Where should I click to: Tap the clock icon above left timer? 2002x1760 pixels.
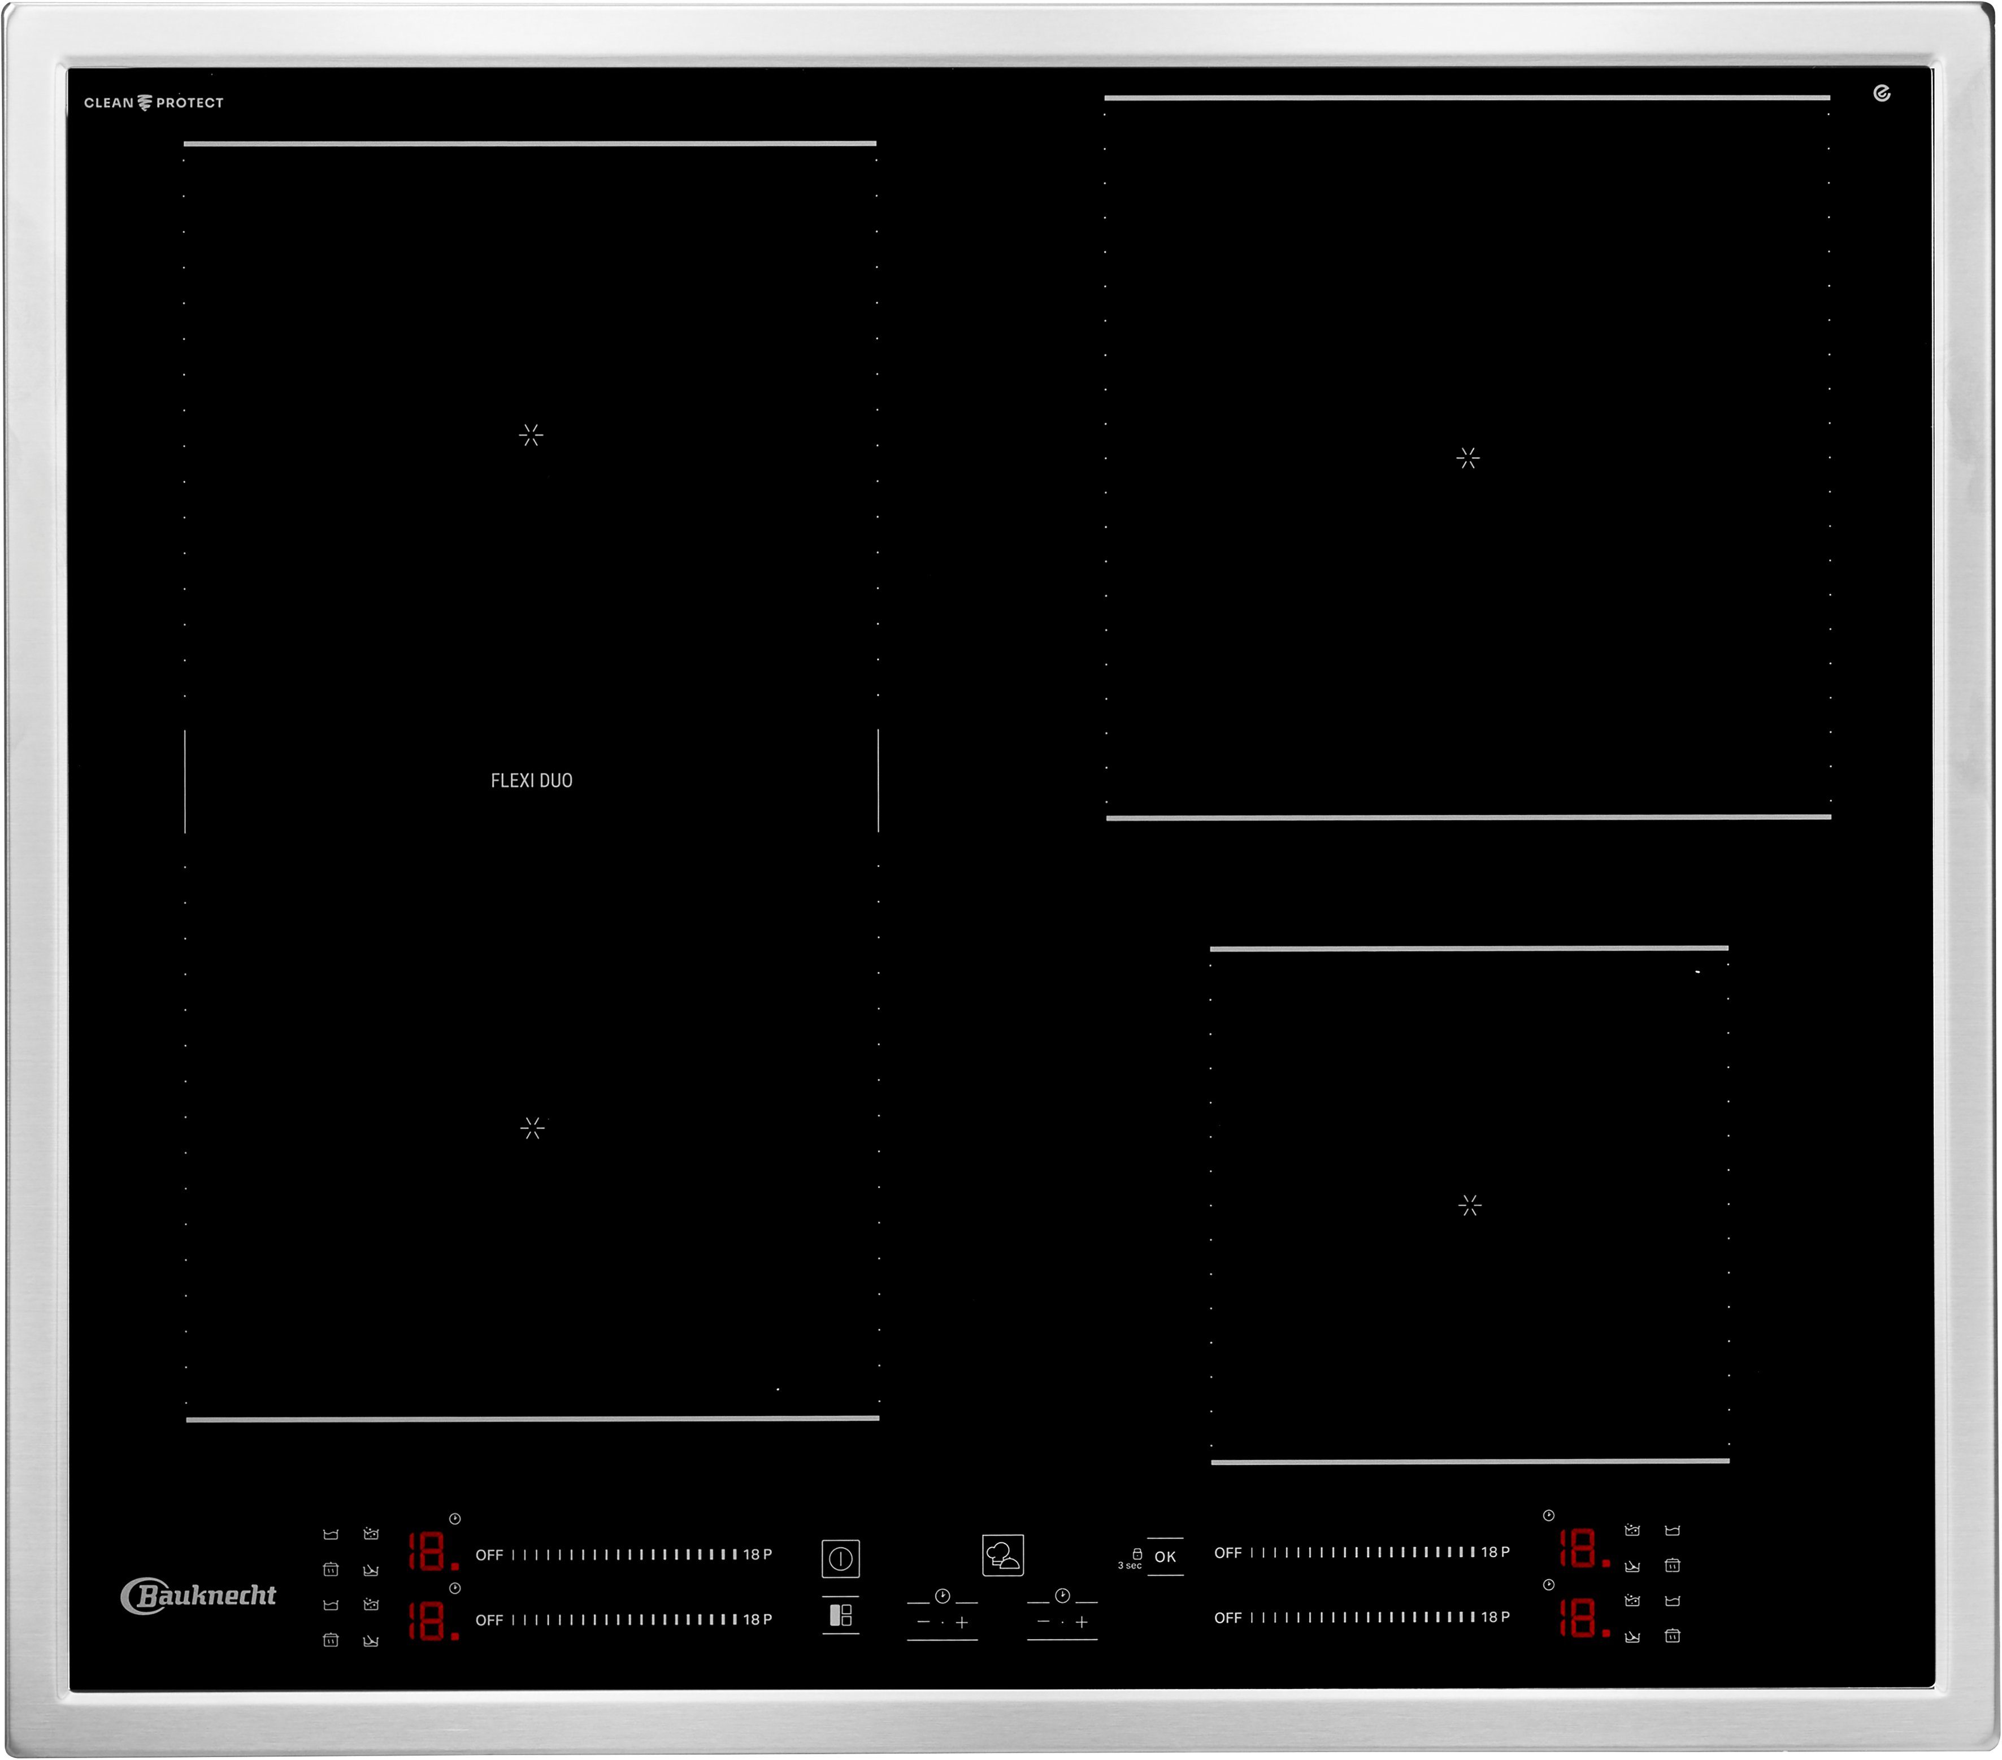(942, 1597)
